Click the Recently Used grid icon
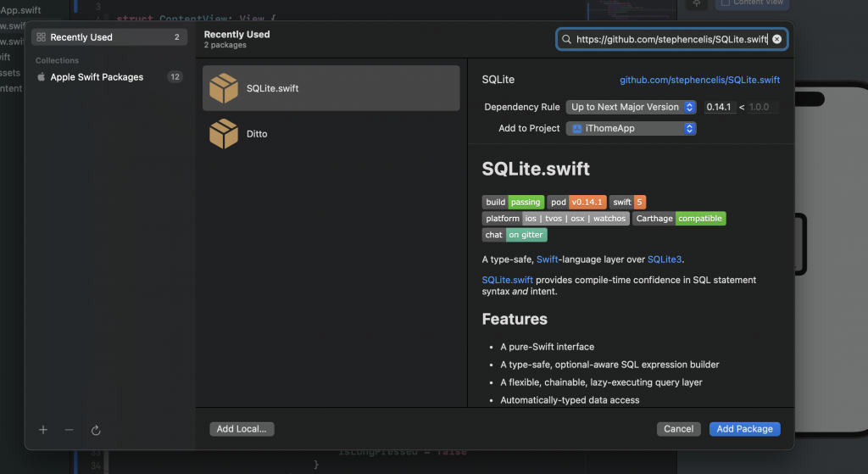This screenshot has width=868, height=474. (41, 37)
